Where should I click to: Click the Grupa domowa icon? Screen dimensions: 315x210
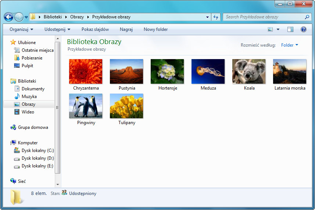click(13, 127)
